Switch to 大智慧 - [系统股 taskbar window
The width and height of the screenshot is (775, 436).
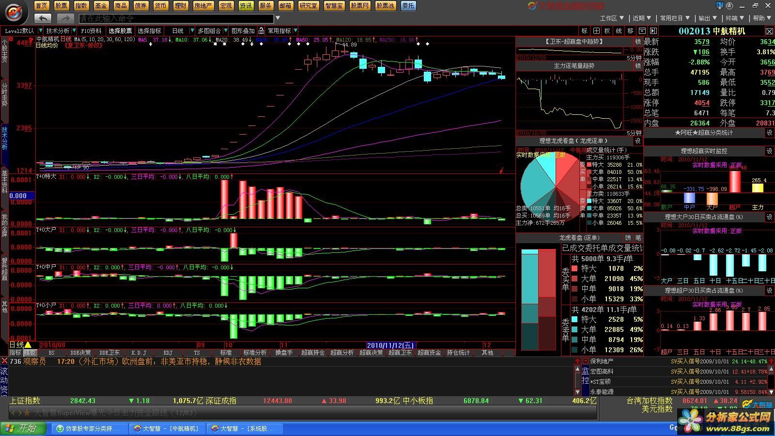pyautogui.click(x=245, y=429)
